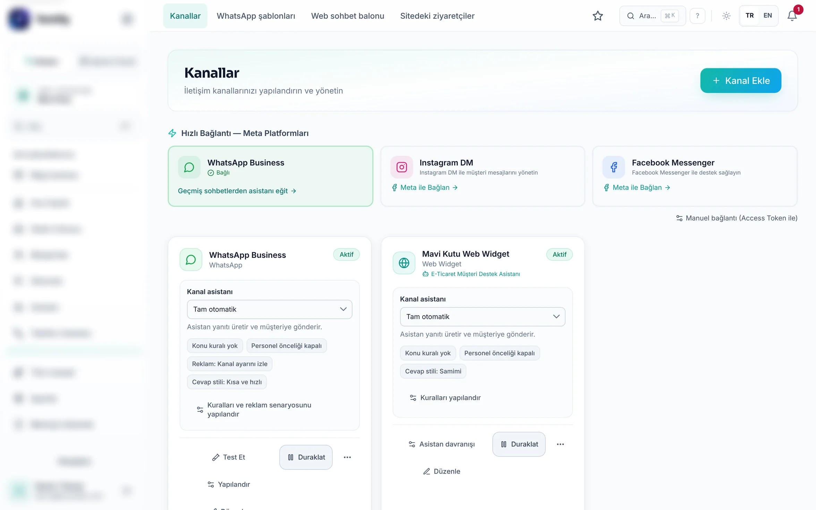Click the Instagram DM icon
This screenshot has height=510, width=816.
(401, 167)
